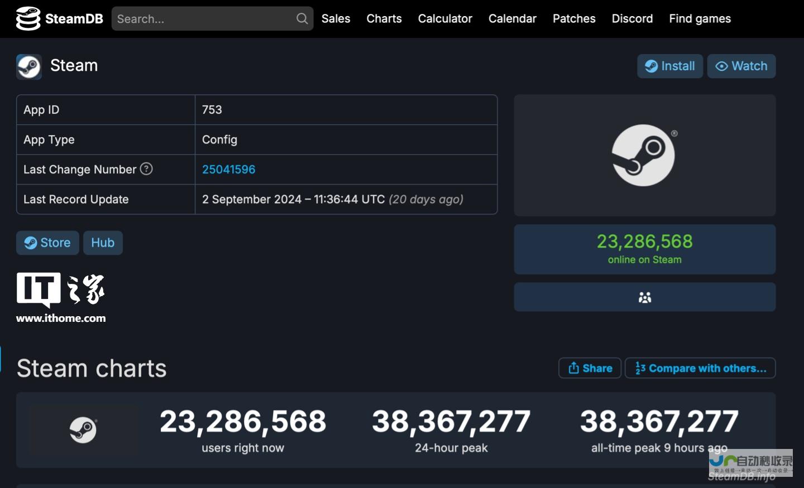Open the Discord menu item
This screenshot has height=488, width=804.
[632, 19]
